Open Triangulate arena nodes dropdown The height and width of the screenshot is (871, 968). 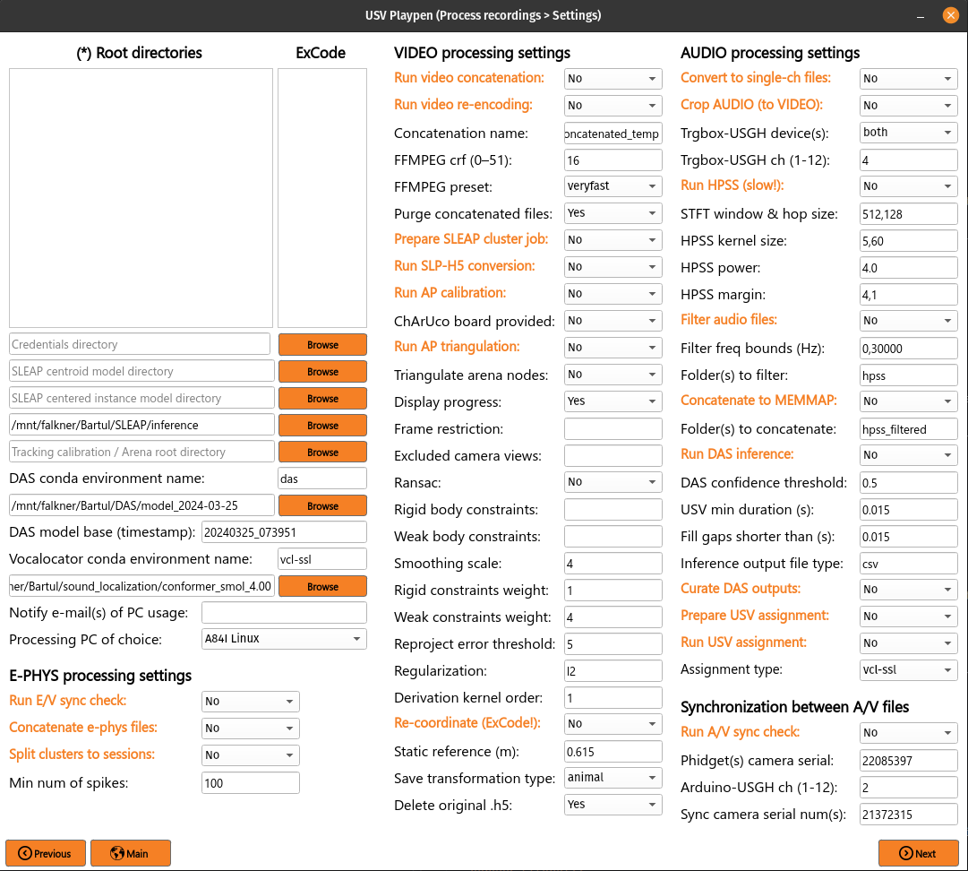point(612,375)
